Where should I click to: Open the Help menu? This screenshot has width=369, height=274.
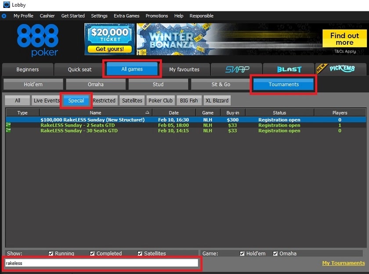click(179, 16)
